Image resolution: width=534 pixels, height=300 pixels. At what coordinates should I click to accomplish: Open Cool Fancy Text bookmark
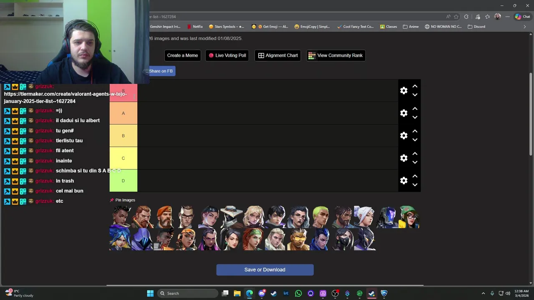click(355, 27)
